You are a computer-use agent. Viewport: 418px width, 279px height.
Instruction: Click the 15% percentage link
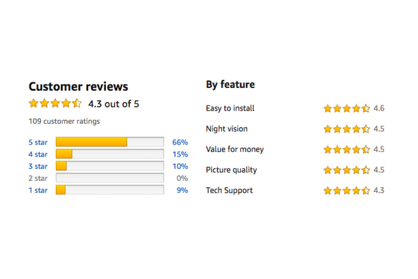[x=180, y=154]
